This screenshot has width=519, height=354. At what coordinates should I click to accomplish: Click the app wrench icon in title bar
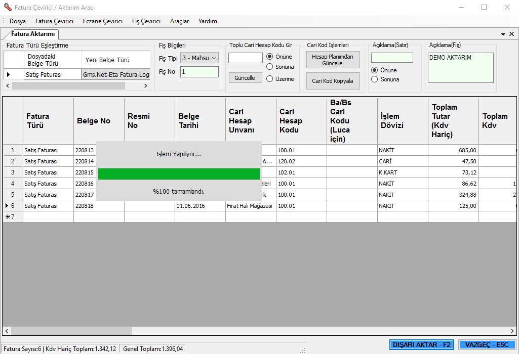[x=8, y=7]
